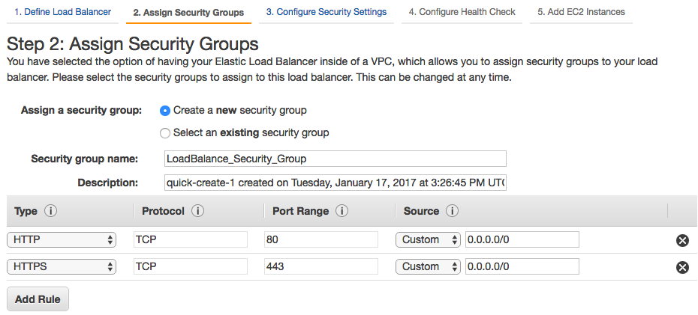
Task: Expand Custom source dropdown for HTTP rule
Action: [428, 239]
